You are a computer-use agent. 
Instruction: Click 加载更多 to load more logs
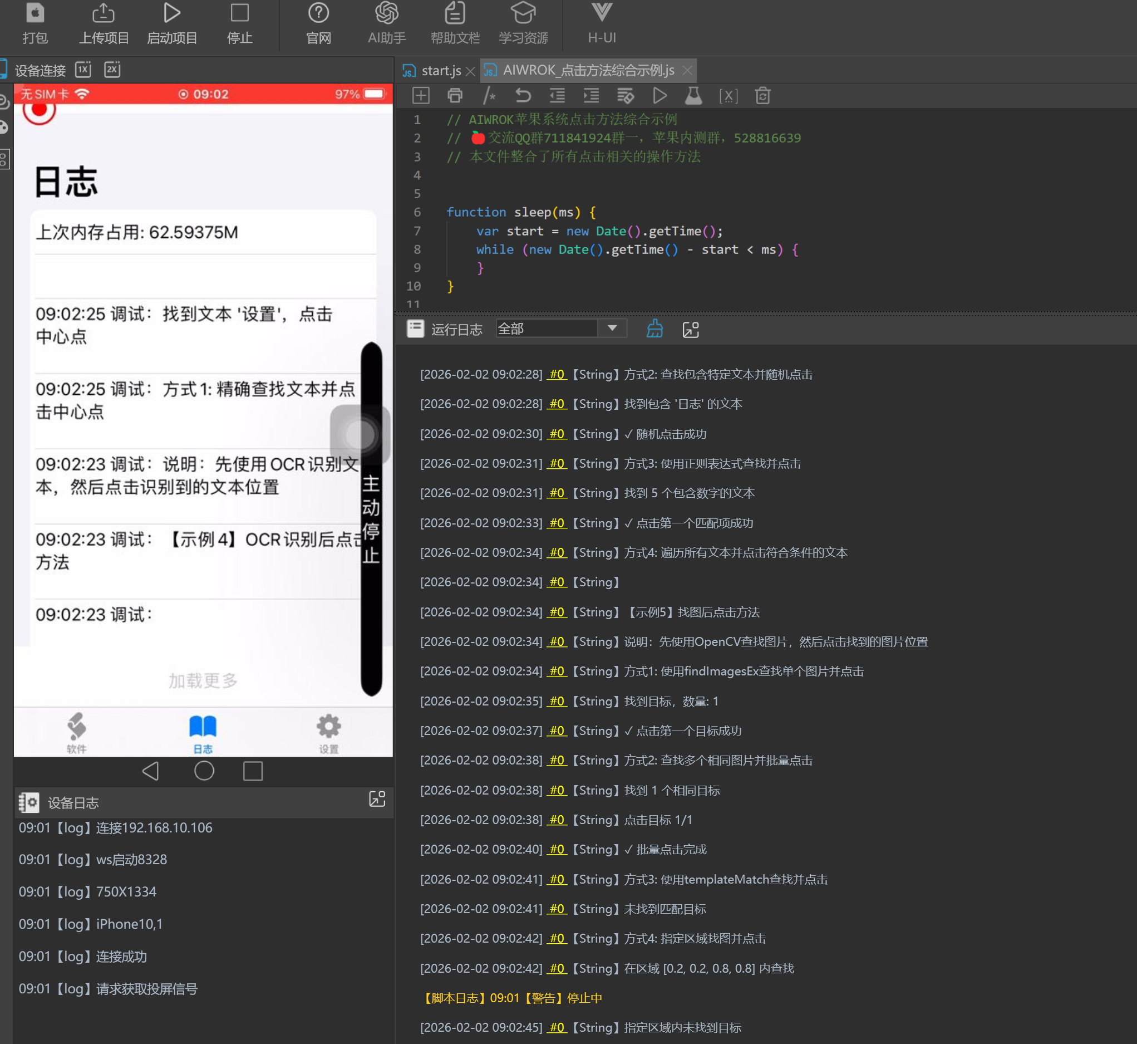tap(203, 680)
